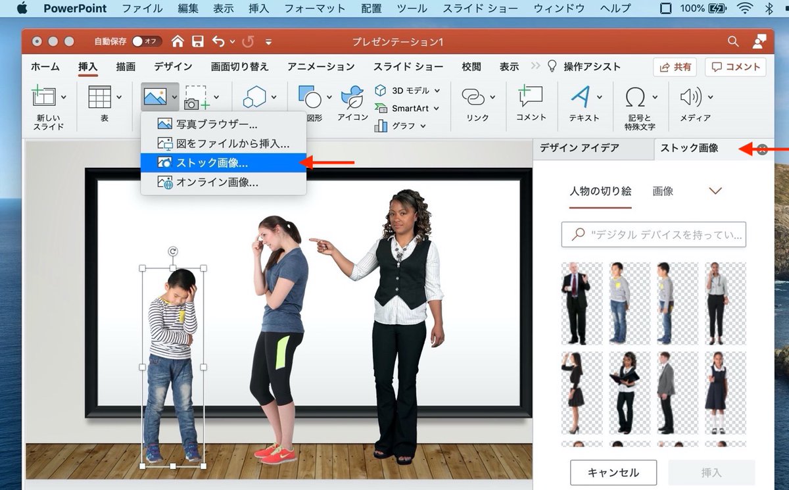Click the 操作アシスト lightbulb search

click(584, 66)
